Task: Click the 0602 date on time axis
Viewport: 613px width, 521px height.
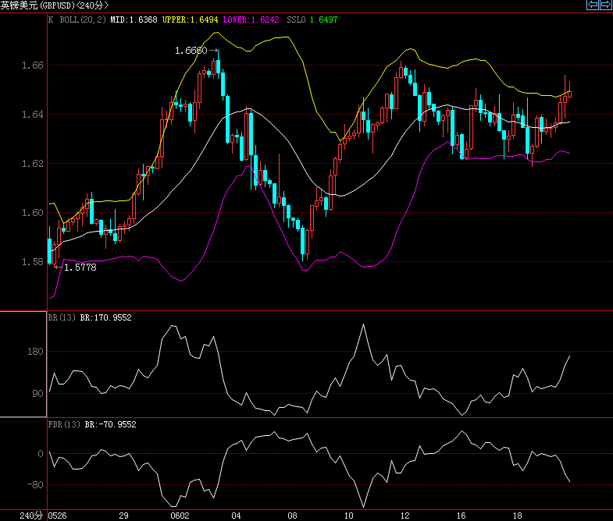Action: click(x=180, y=516)
